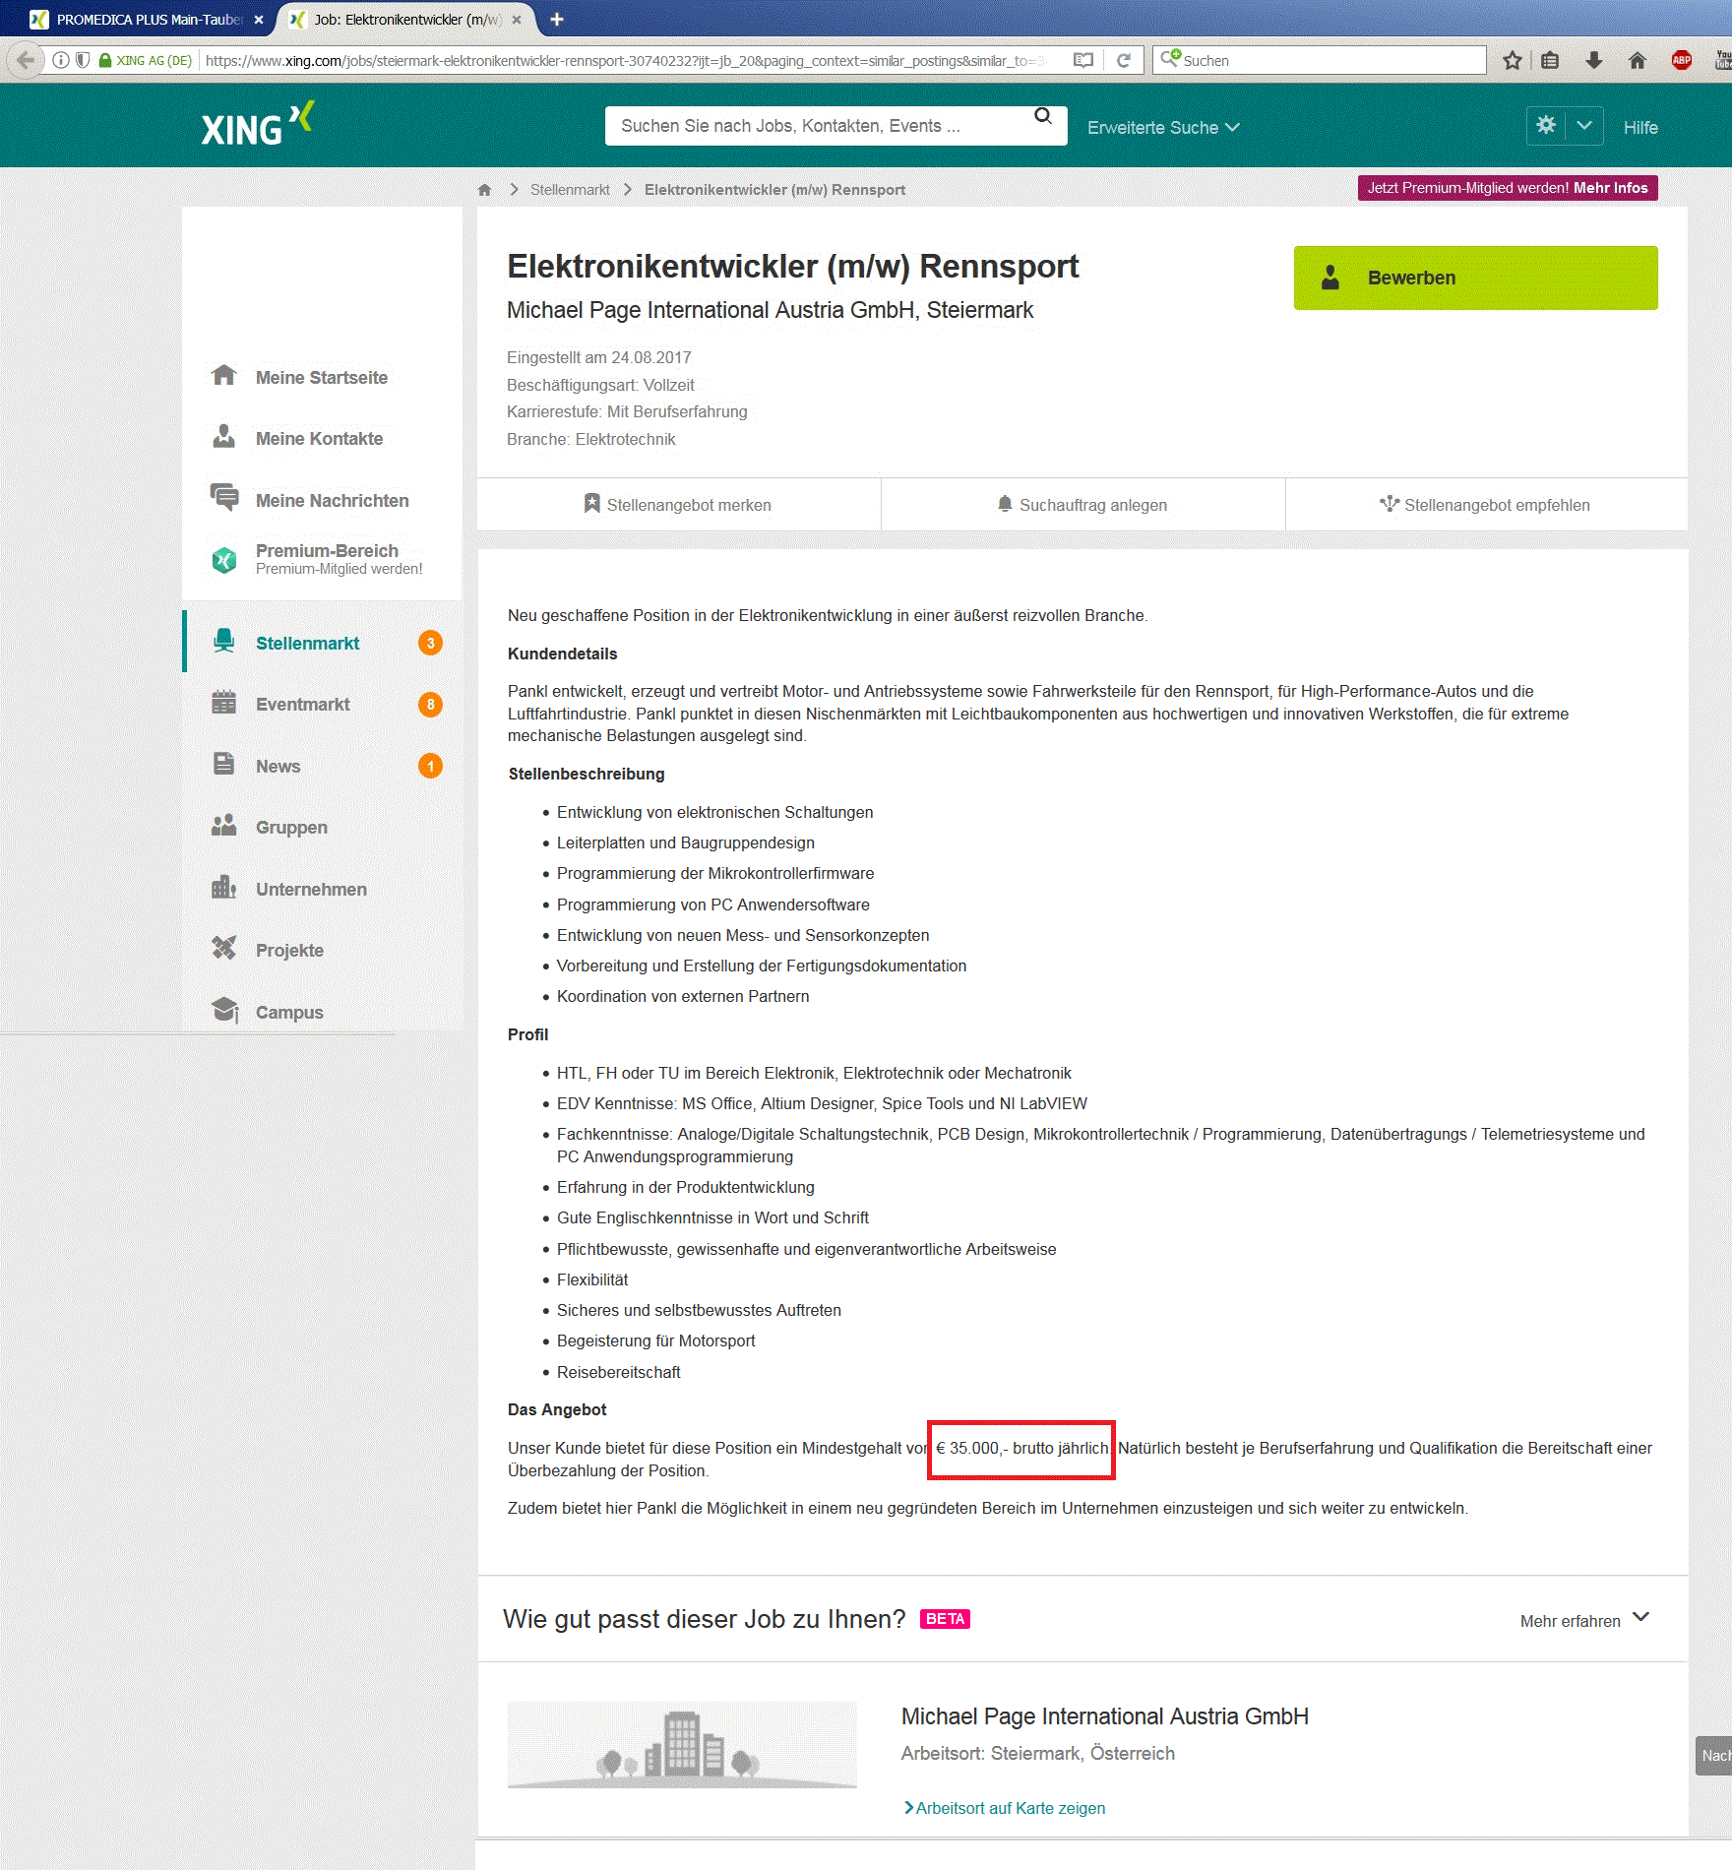Close the PROMEDICA PLUS tab

click(x=259, y=20)
